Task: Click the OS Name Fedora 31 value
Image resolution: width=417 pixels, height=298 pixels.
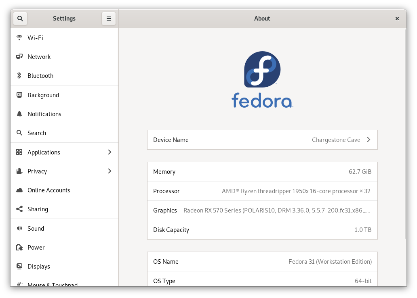Action: point(330,262)
